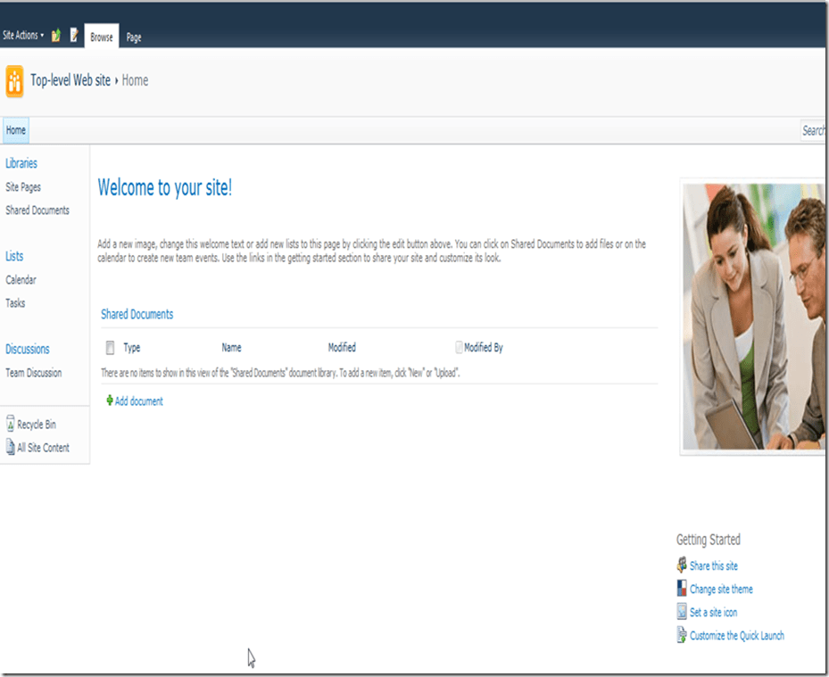The width and height of the screenshot is (829, 677).
Task: Click the All Site Content icon
Action: (11, 448)
